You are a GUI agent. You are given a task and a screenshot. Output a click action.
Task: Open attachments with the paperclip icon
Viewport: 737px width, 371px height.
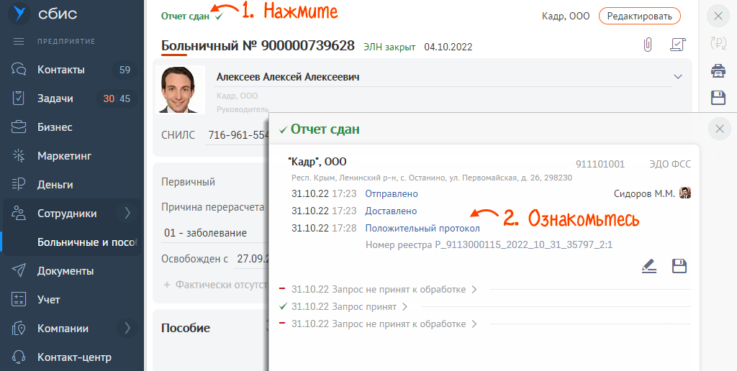coord(648,45)
